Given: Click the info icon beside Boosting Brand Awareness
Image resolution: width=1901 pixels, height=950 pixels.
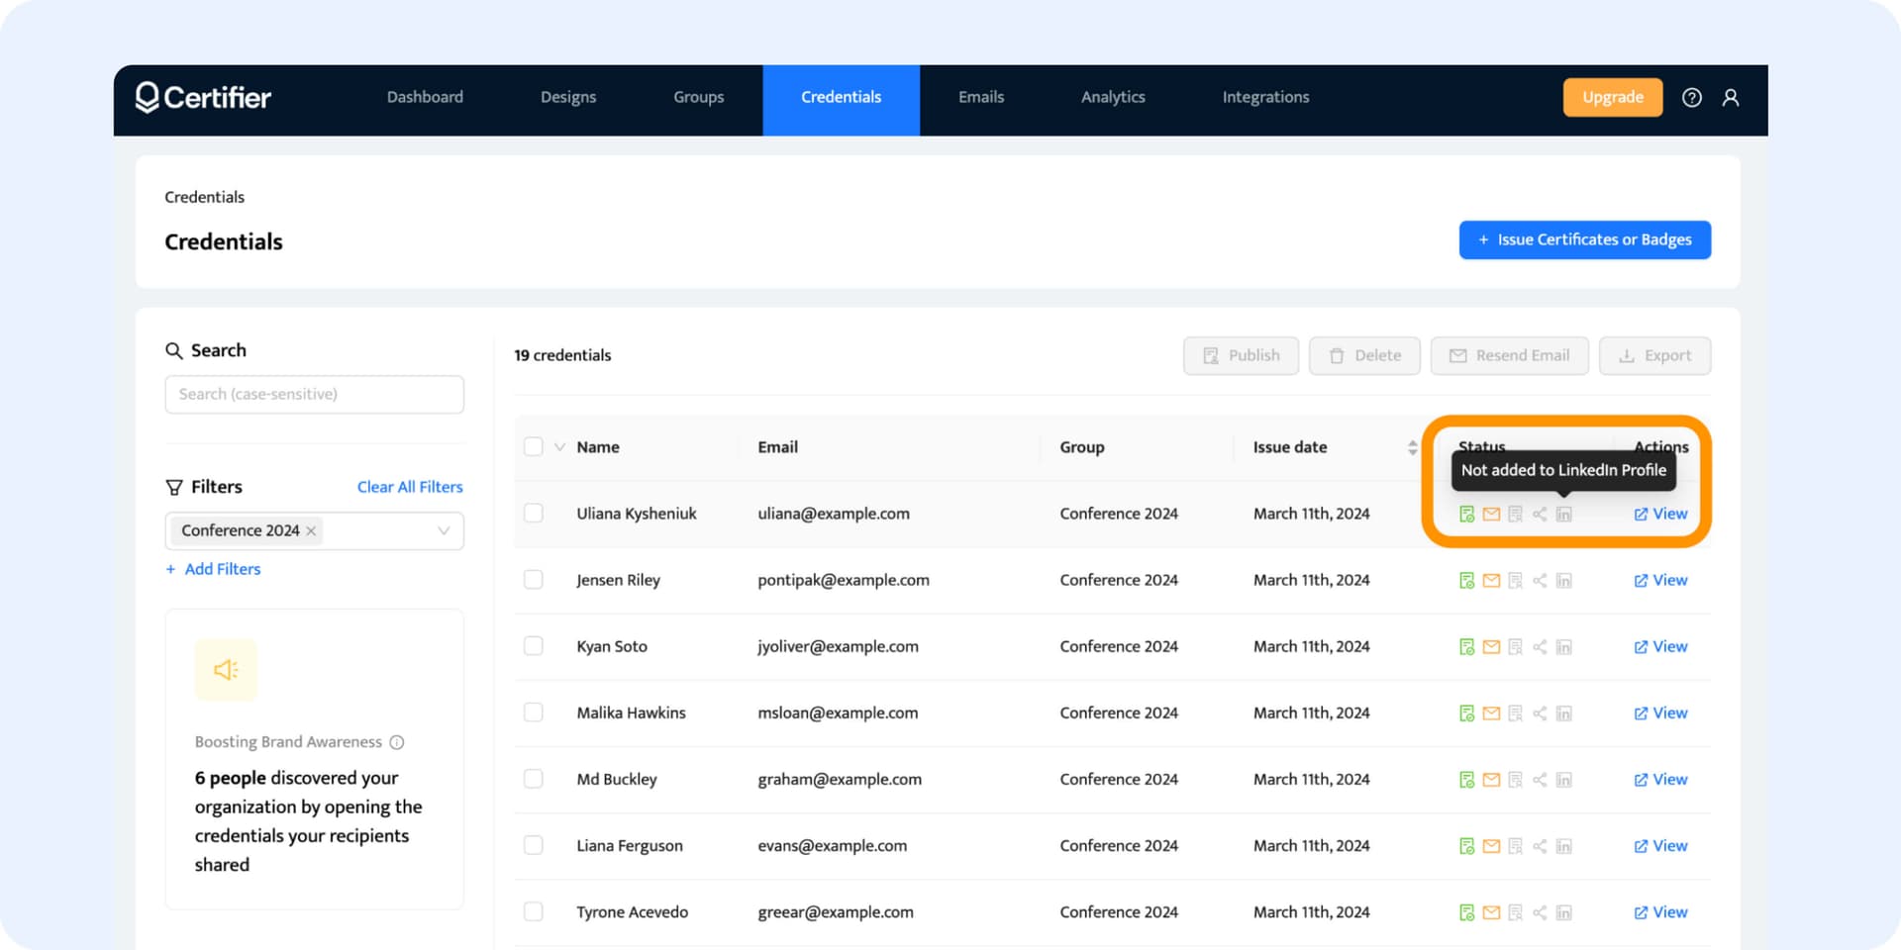Looking at the screenshot, I should click(x=397, y=742).
